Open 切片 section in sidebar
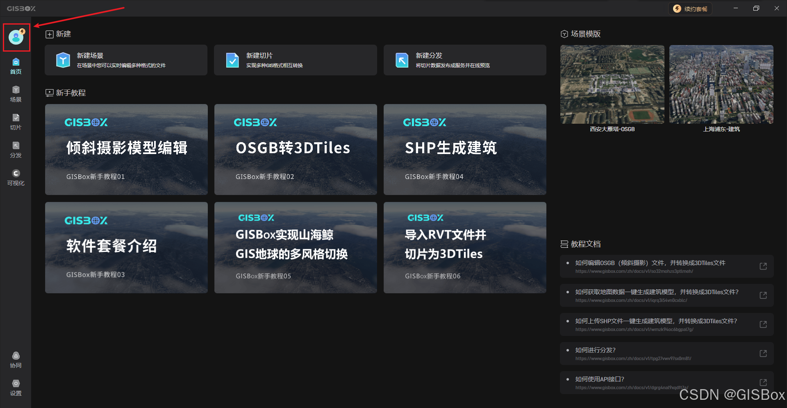787x408 pixels. pyautogui.click(x=16, y=122)
